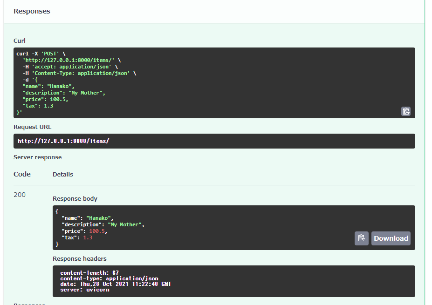Screen dimensions: 432x305
Task: Click the Code column header
Action: pos(22,174)
